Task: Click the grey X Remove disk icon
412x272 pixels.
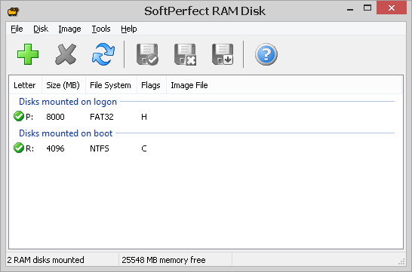Action: coord(66,54)
